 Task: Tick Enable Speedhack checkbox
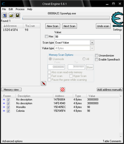(x=97, y=60)
